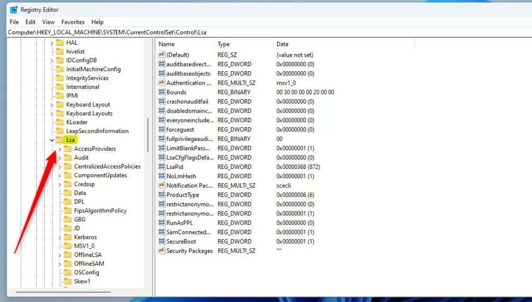Image resolution: width=532 pixels, height=302 pixels.
Task: Select the LimitBlankPass... value icon
Action: [162, 148]
